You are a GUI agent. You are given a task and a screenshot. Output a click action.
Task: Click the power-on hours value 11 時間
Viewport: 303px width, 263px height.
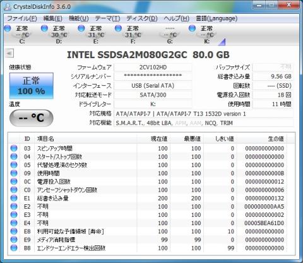point(273,104)
